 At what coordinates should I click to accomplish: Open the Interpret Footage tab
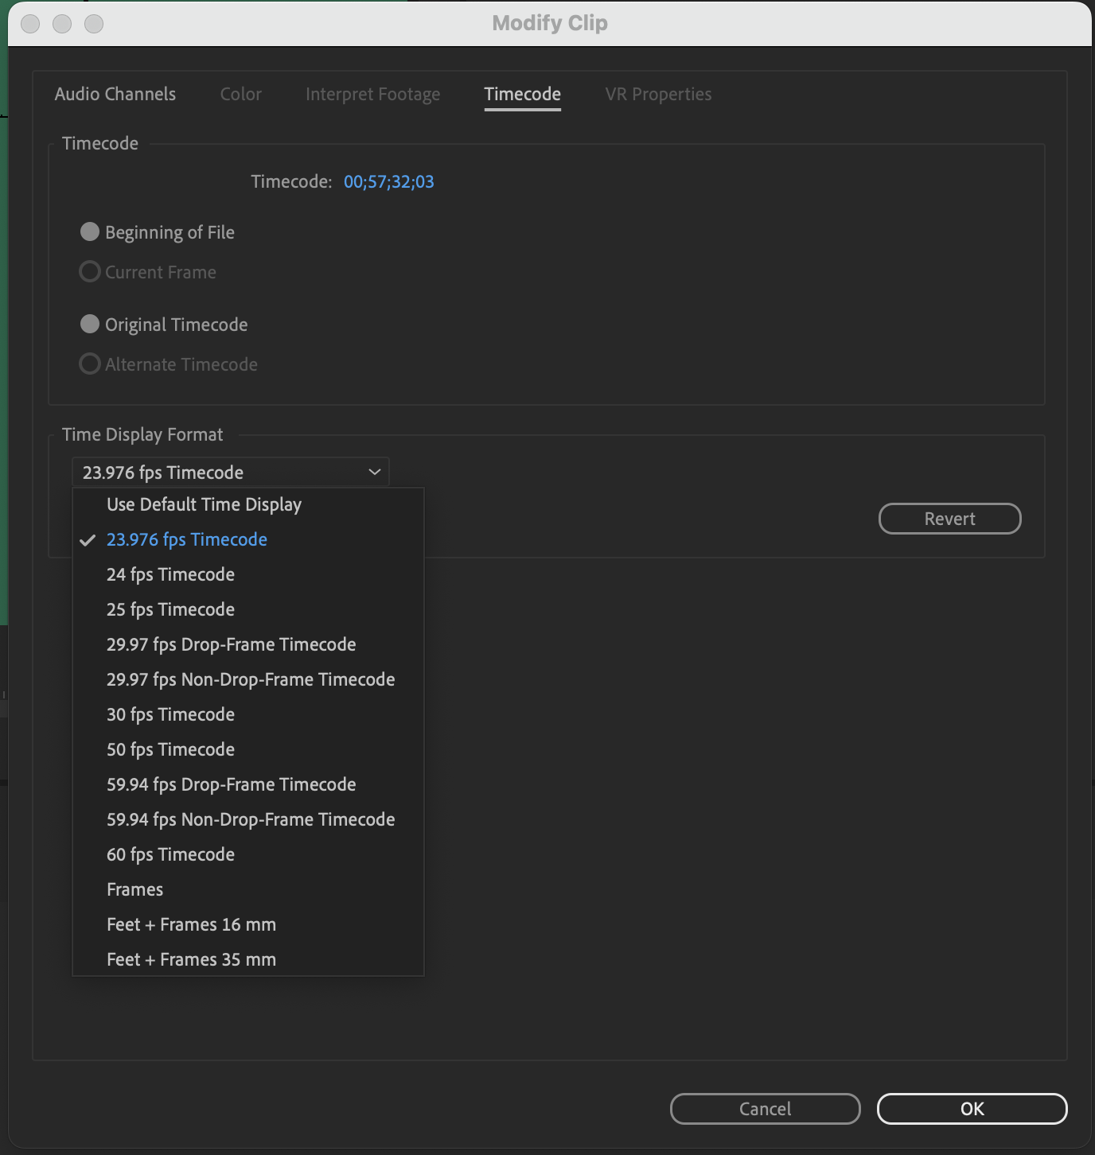point(372,94)
